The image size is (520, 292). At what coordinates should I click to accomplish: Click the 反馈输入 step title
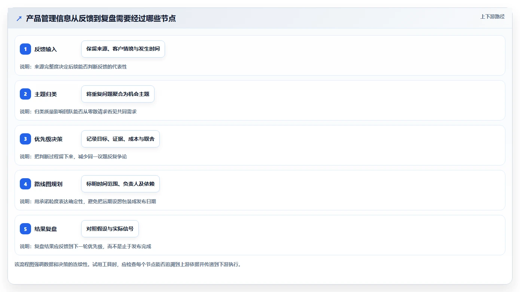tap(46, 49)
